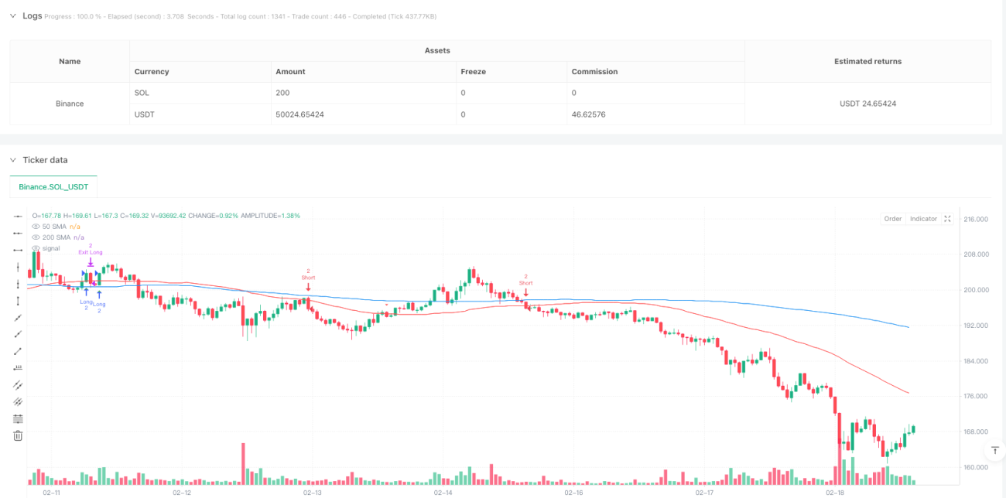Delete drawings with the trash icon

17,435
